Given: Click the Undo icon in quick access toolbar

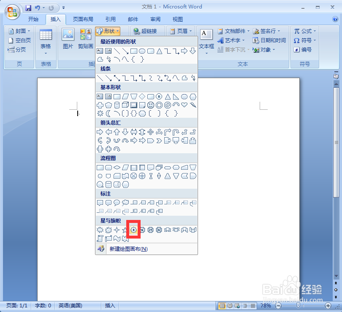Looking at the screenshot, I should click(38, 8).
